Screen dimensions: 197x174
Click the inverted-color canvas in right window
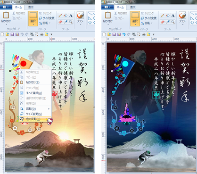(x=151, y=107)
